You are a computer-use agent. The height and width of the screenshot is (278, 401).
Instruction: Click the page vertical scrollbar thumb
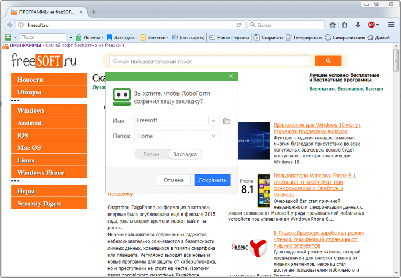tap(396, 60)
